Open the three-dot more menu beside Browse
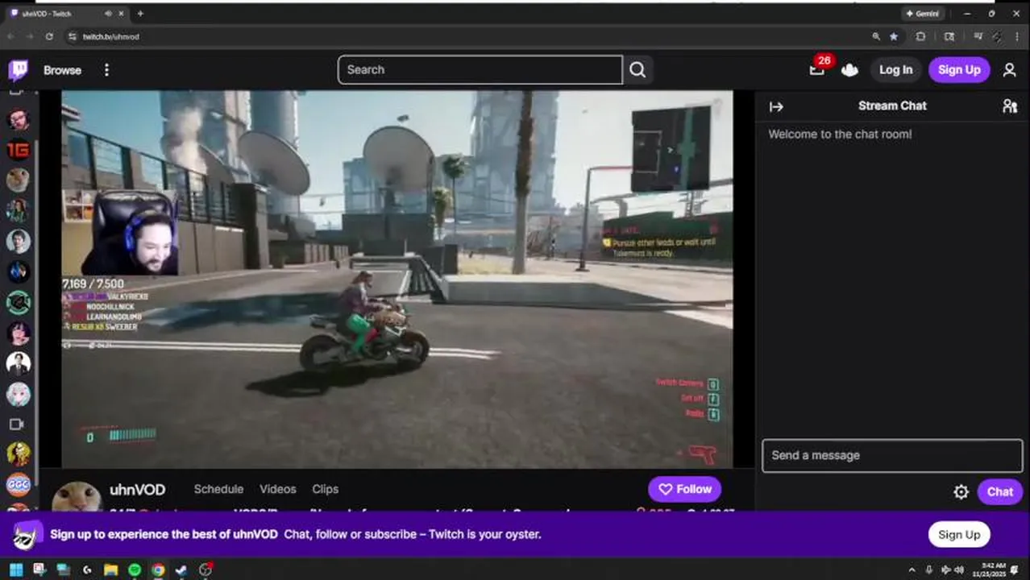Screen dimensions: 1030x580 point(106,70)
